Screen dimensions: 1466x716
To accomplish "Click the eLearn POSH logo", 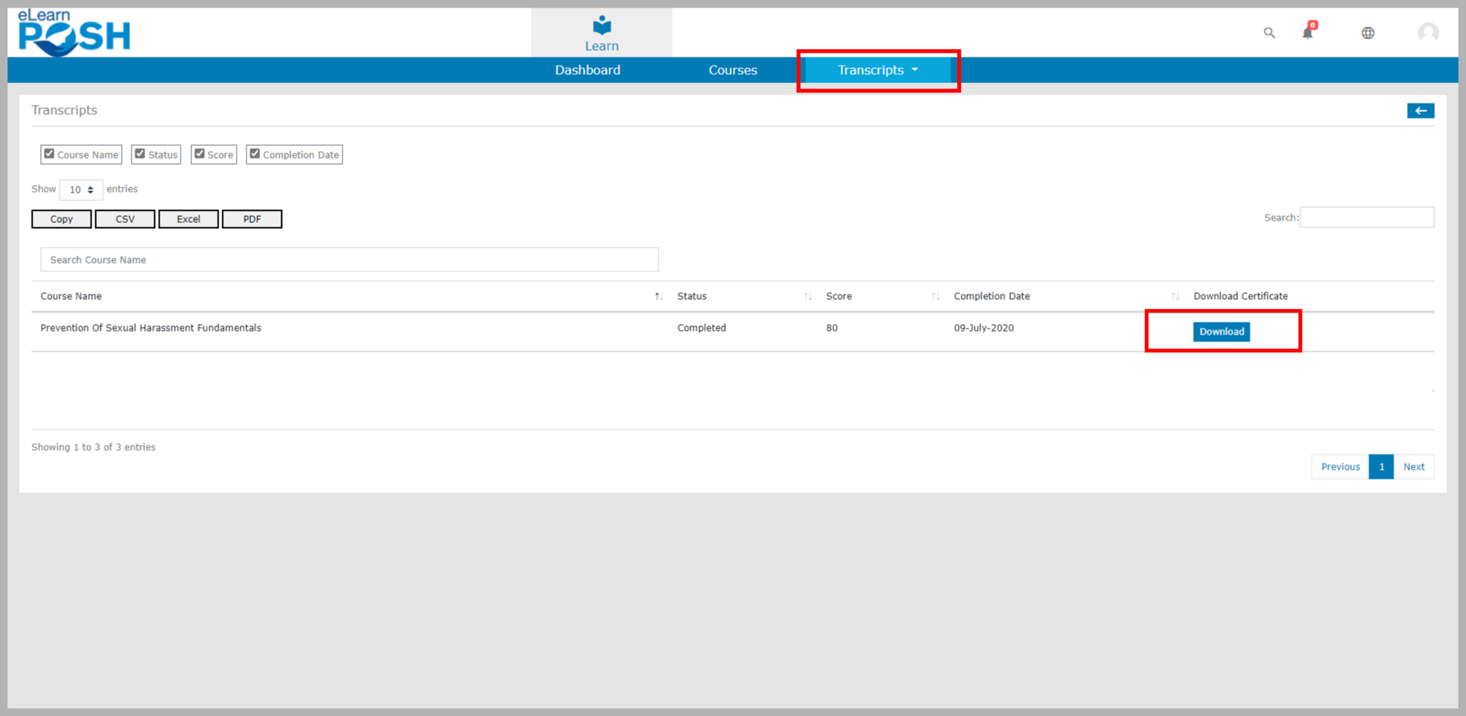I will click(x=74, y=33).
